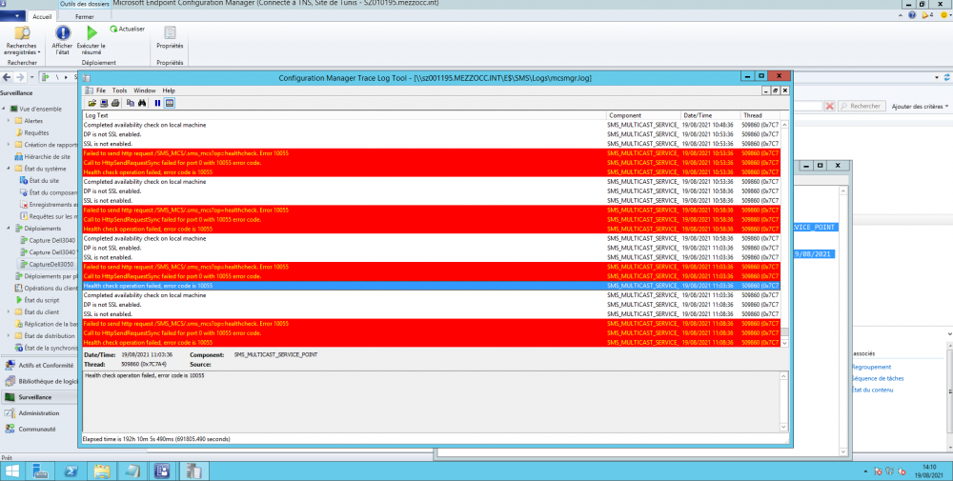The height and width of the screenshot is (481, 953).
Task: Switch to the Accueil ribbon tab
Action: [42, 17]
